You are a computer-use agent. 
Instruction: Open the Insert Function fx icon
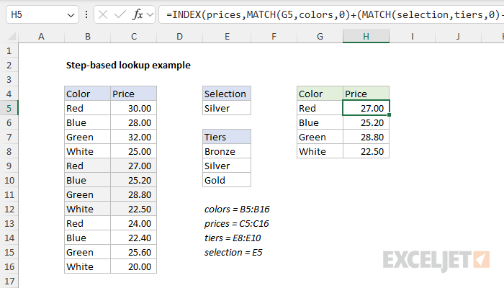coord(138,14)
